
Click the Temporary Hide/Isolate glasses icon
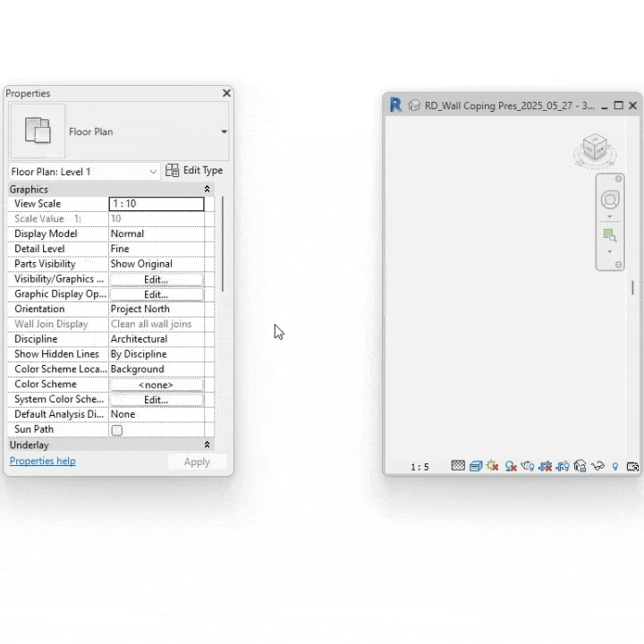point(598,466)
